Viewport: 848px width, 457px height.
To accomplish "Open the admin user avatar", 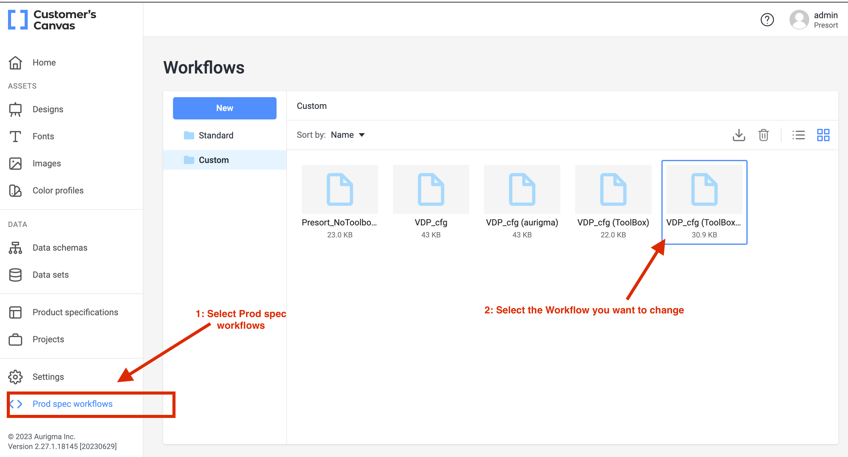I will click(x=799, y=20).
